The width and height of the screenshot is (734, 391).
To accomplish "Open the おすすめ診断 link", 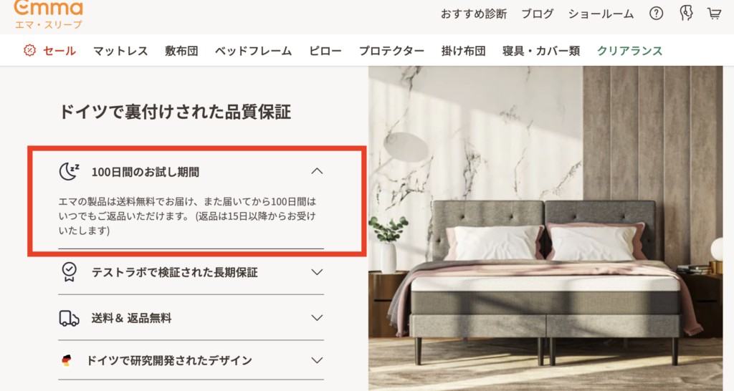I will coord(474,14).
